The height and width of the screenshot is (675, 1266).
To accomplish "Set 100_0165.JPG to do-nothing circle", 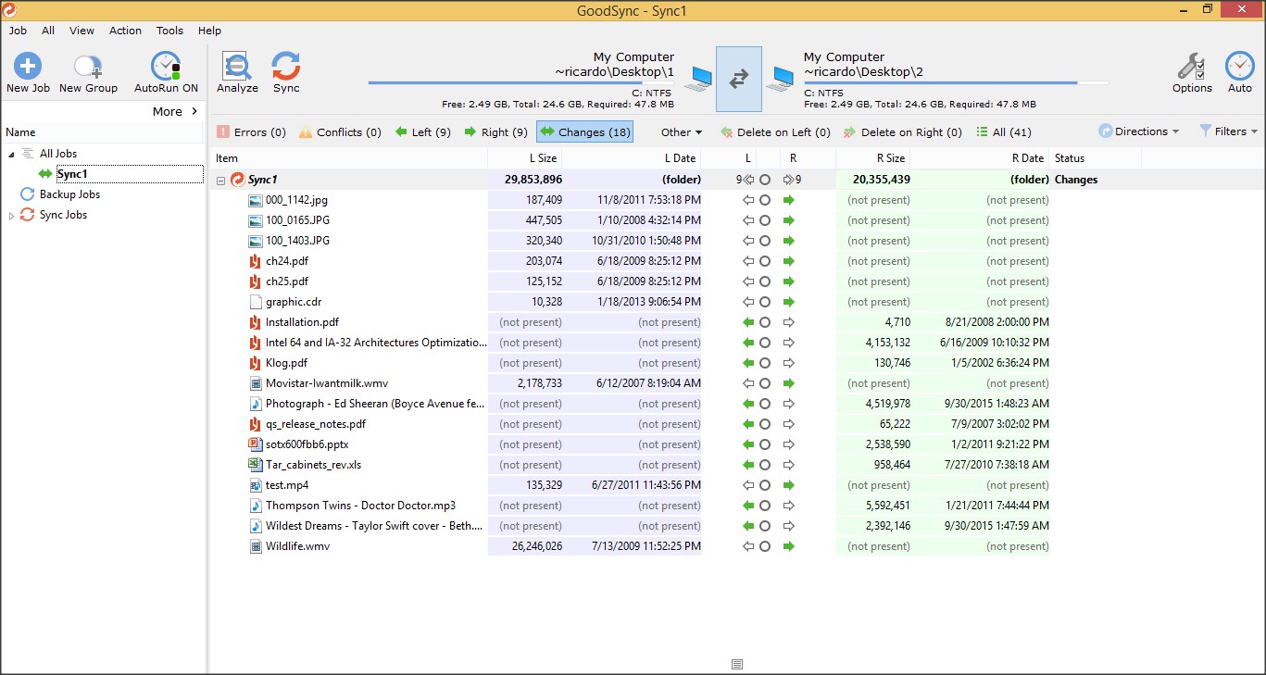I will pyautogui.click(x=765, y=220).
